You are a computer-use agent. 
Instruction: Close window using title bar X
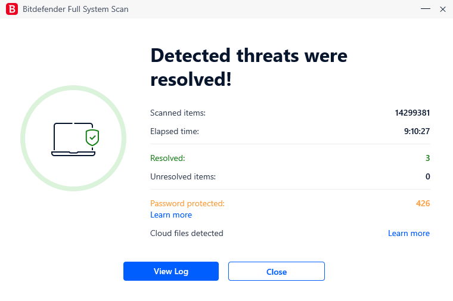click(443, 10)
